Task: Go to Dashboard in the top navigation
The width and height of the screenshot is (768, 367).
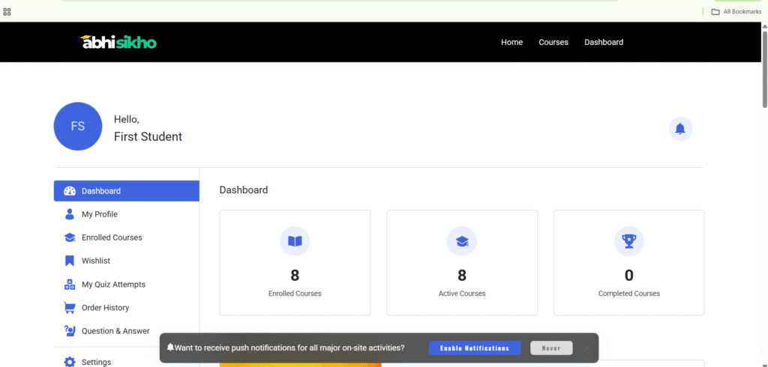Action: pos(604,42)
